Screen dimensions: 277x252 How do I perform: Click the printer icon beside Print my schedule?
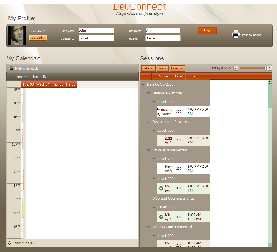(x=11, y=69)
